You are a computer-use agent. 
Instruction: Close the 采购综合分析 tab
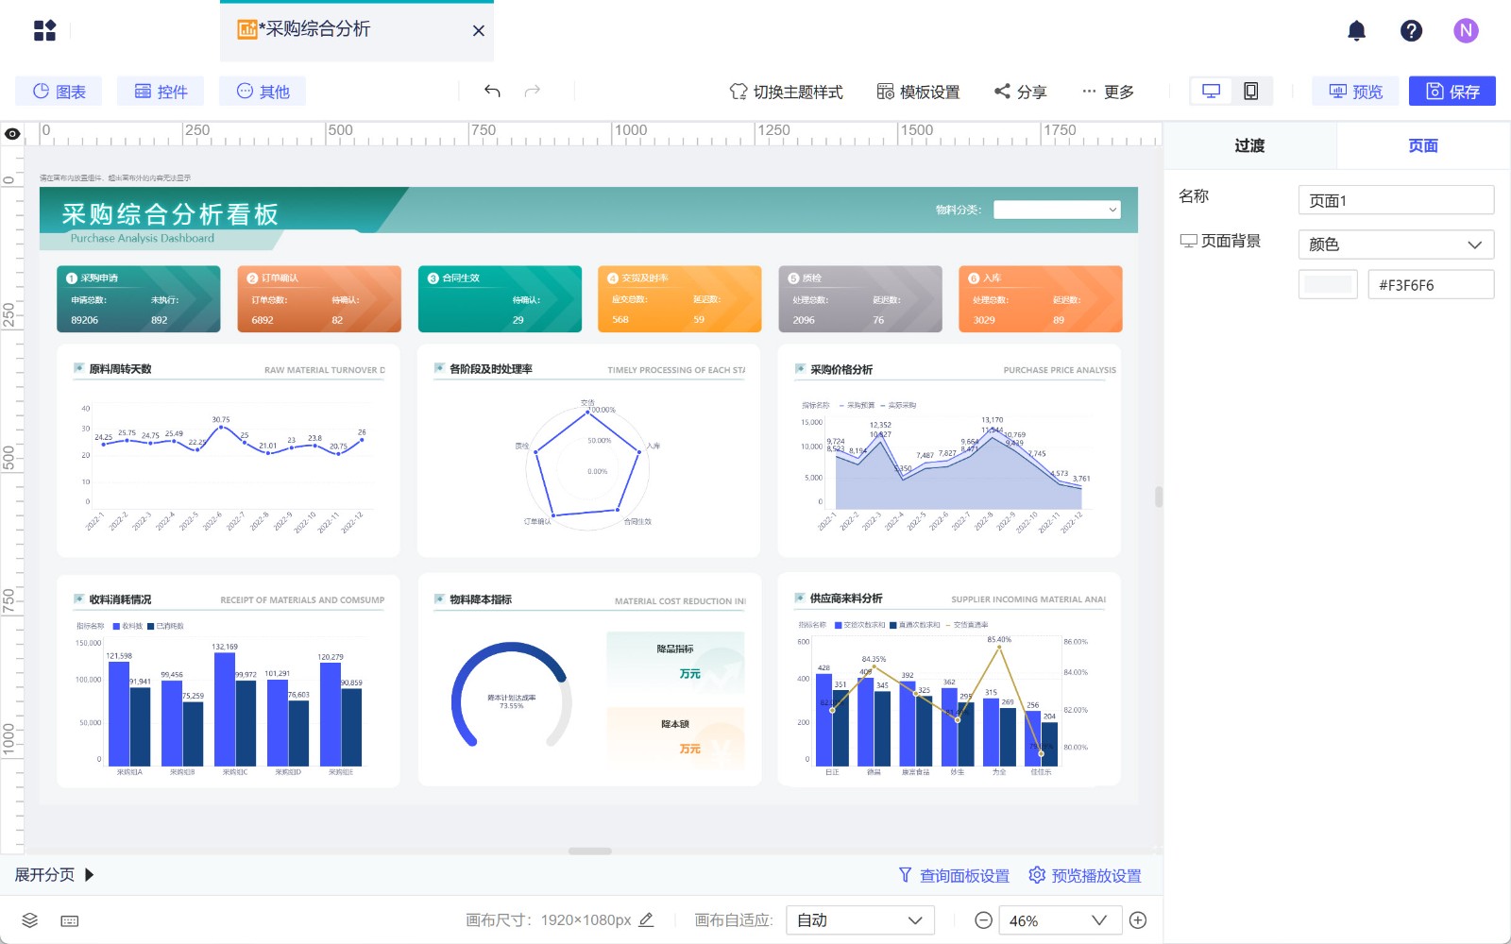[x=479, y=30]
